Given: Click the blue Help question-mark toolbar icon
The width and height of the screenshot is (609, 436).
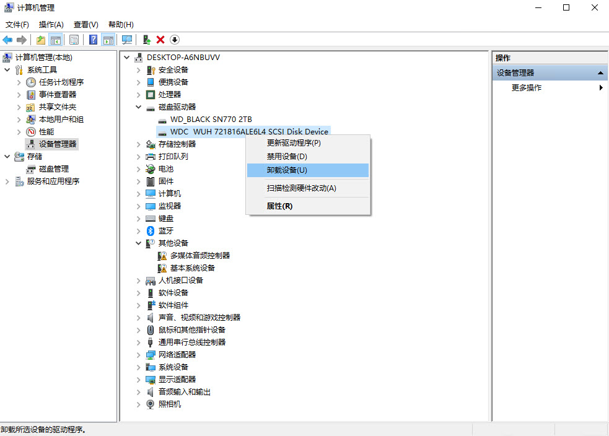Looking at the screenshot, I should click(x=93, y=40).
